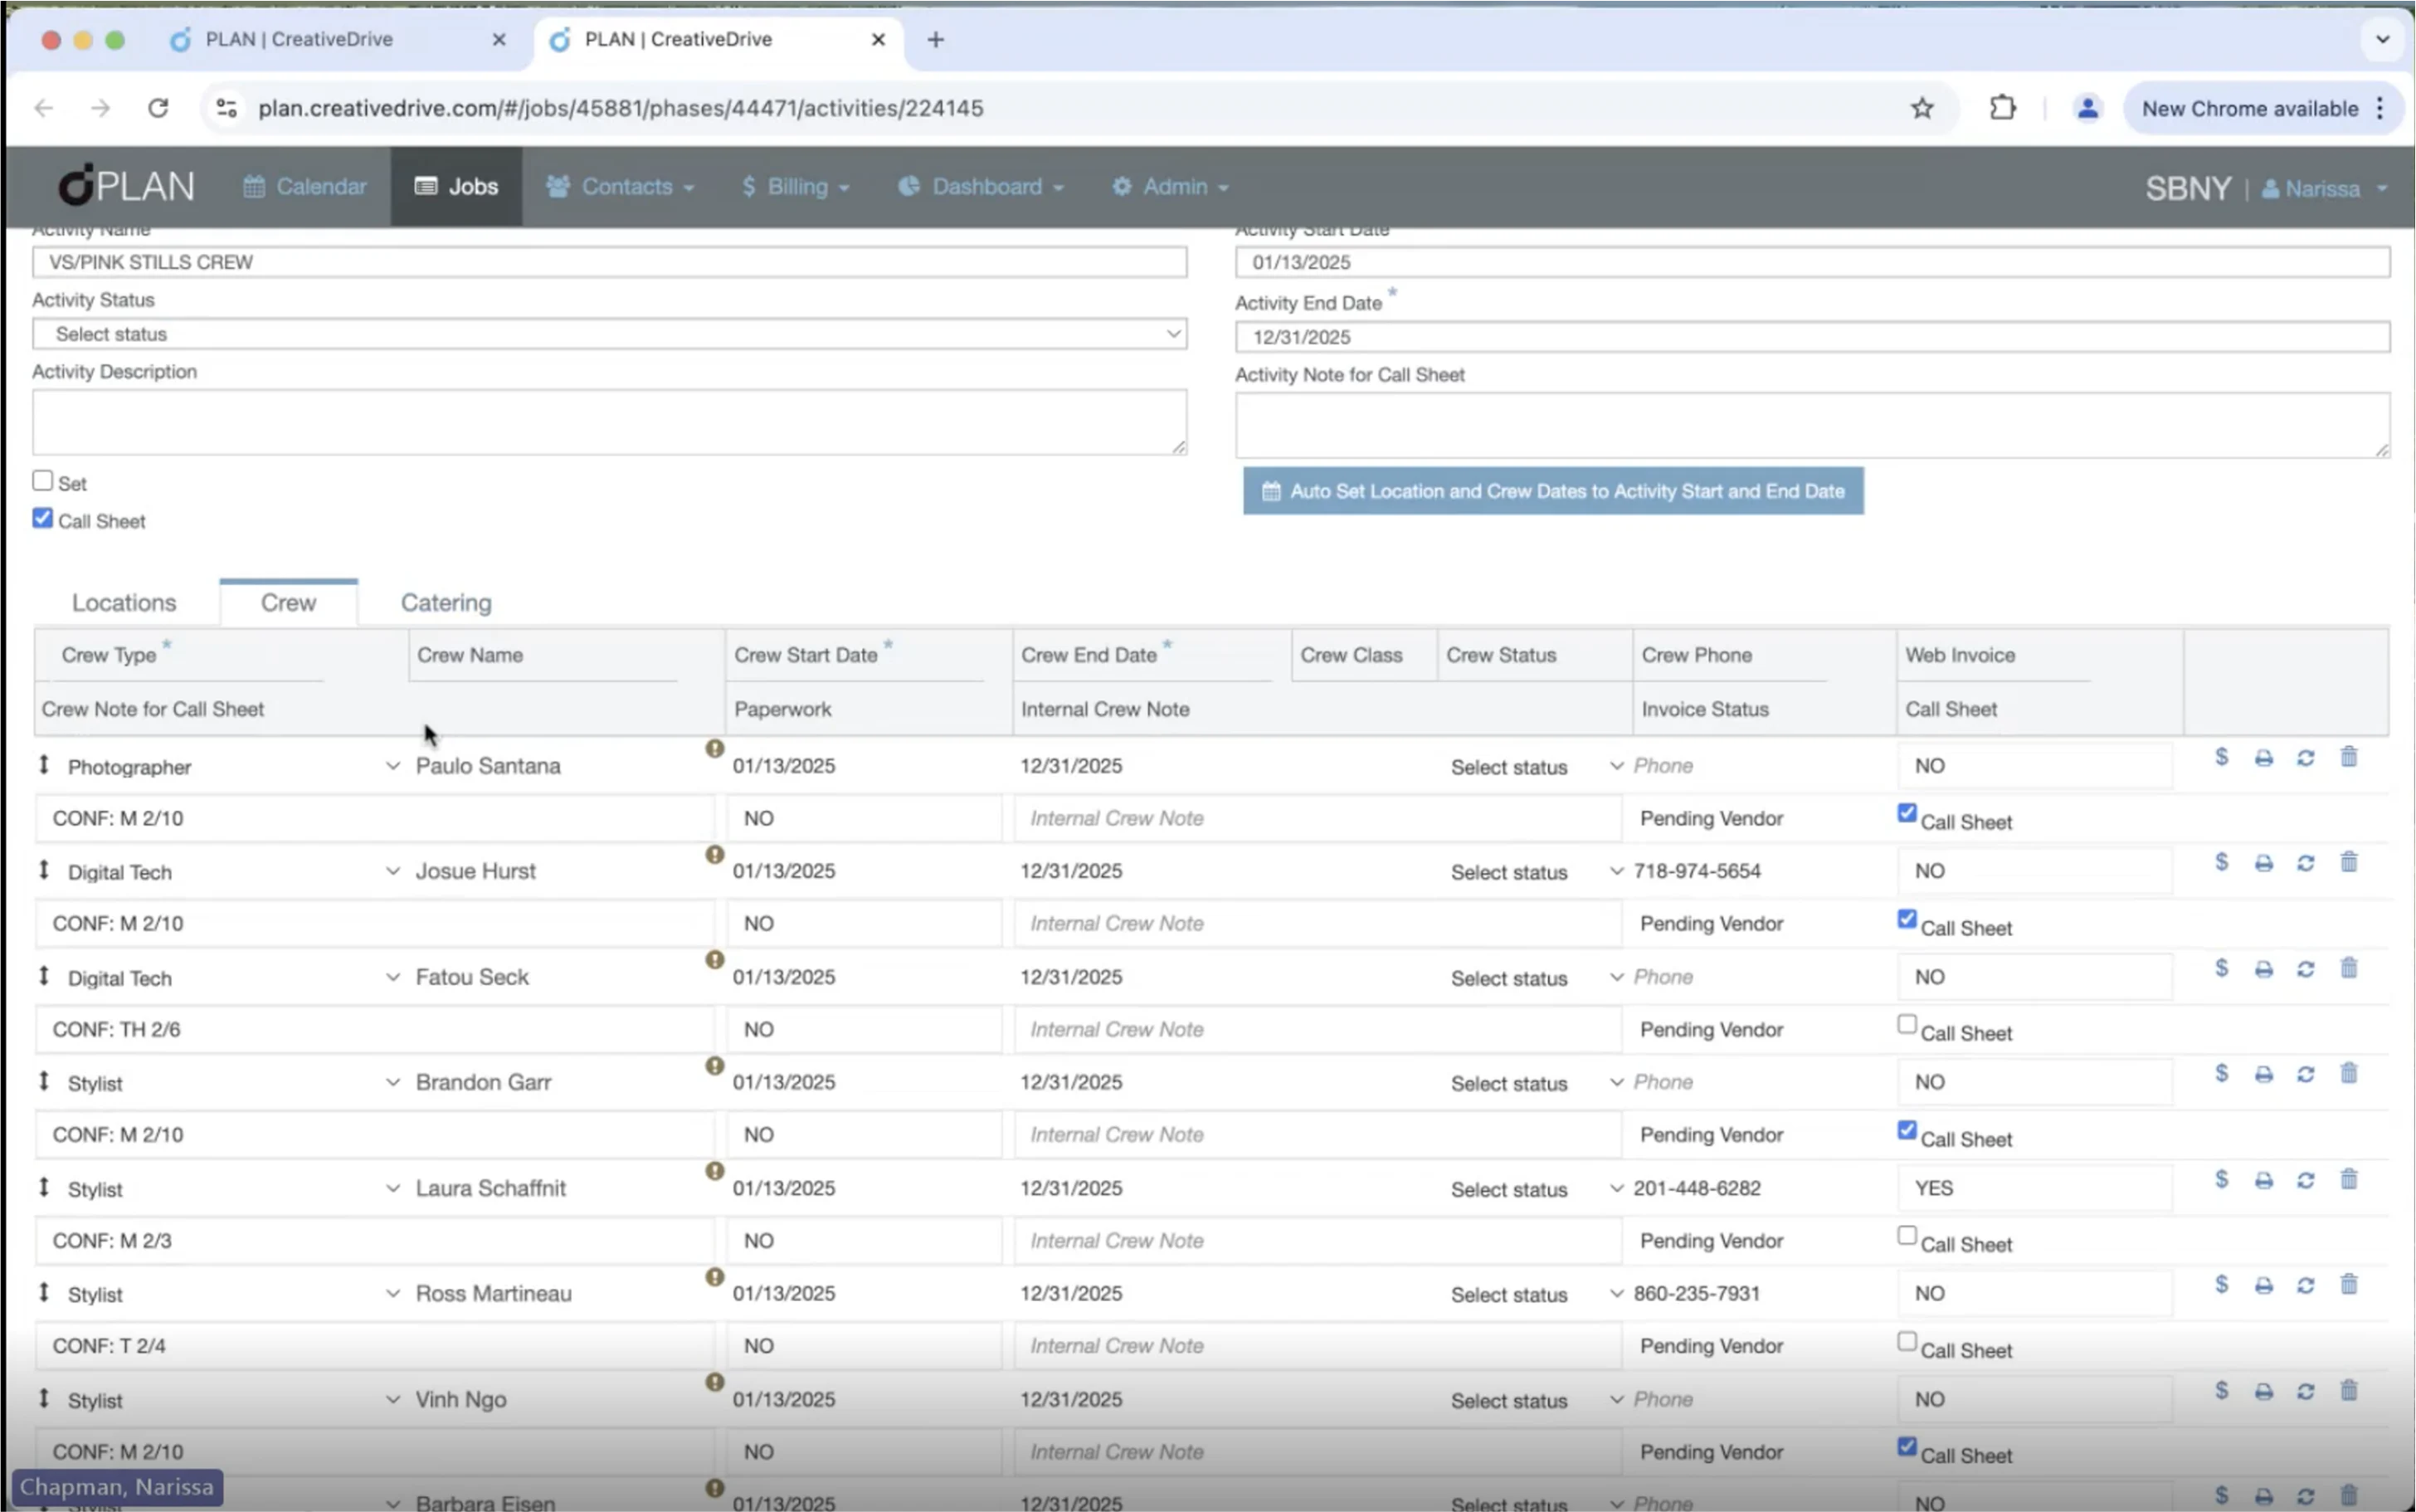
Task: Delete Ross Martineau crew row via trash icon
Action: click(x=2349, y=1284)
